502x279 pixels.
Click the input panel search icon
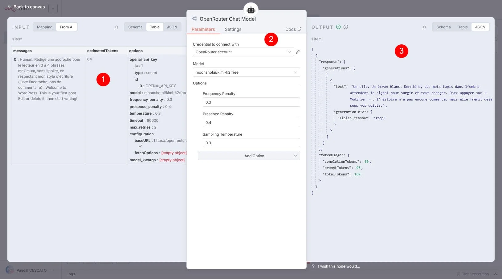[116, 27]
